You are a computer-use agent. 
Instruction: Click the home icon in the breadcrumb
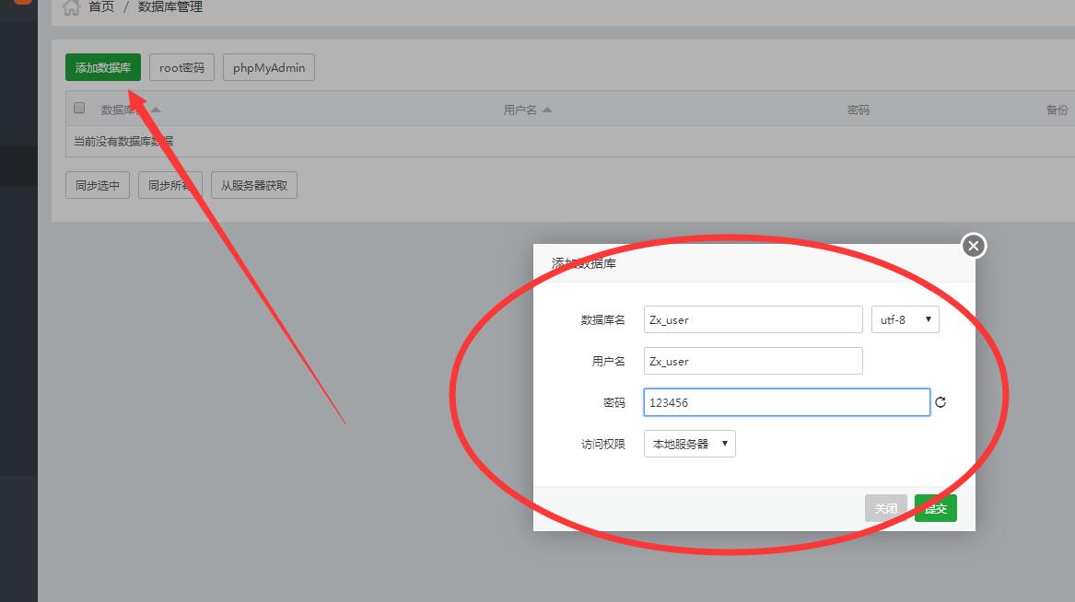click(71, 7)
